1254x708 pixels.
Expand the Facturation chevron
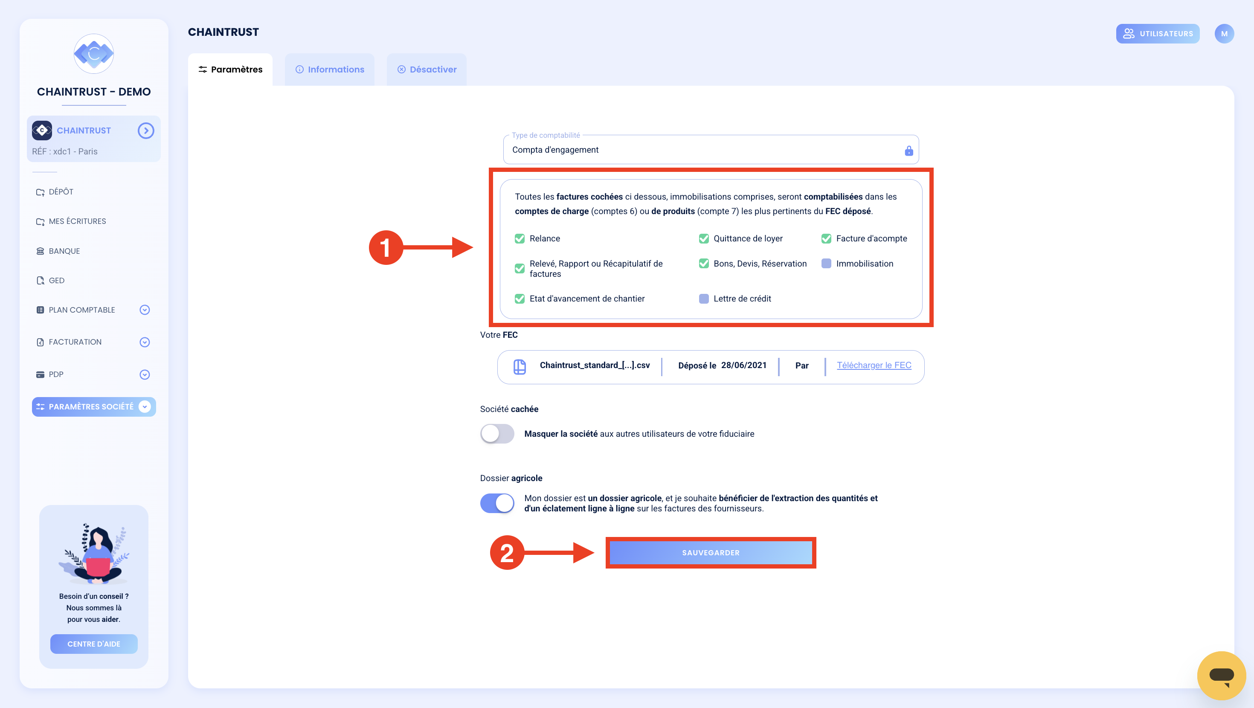[x=145, y=342]
